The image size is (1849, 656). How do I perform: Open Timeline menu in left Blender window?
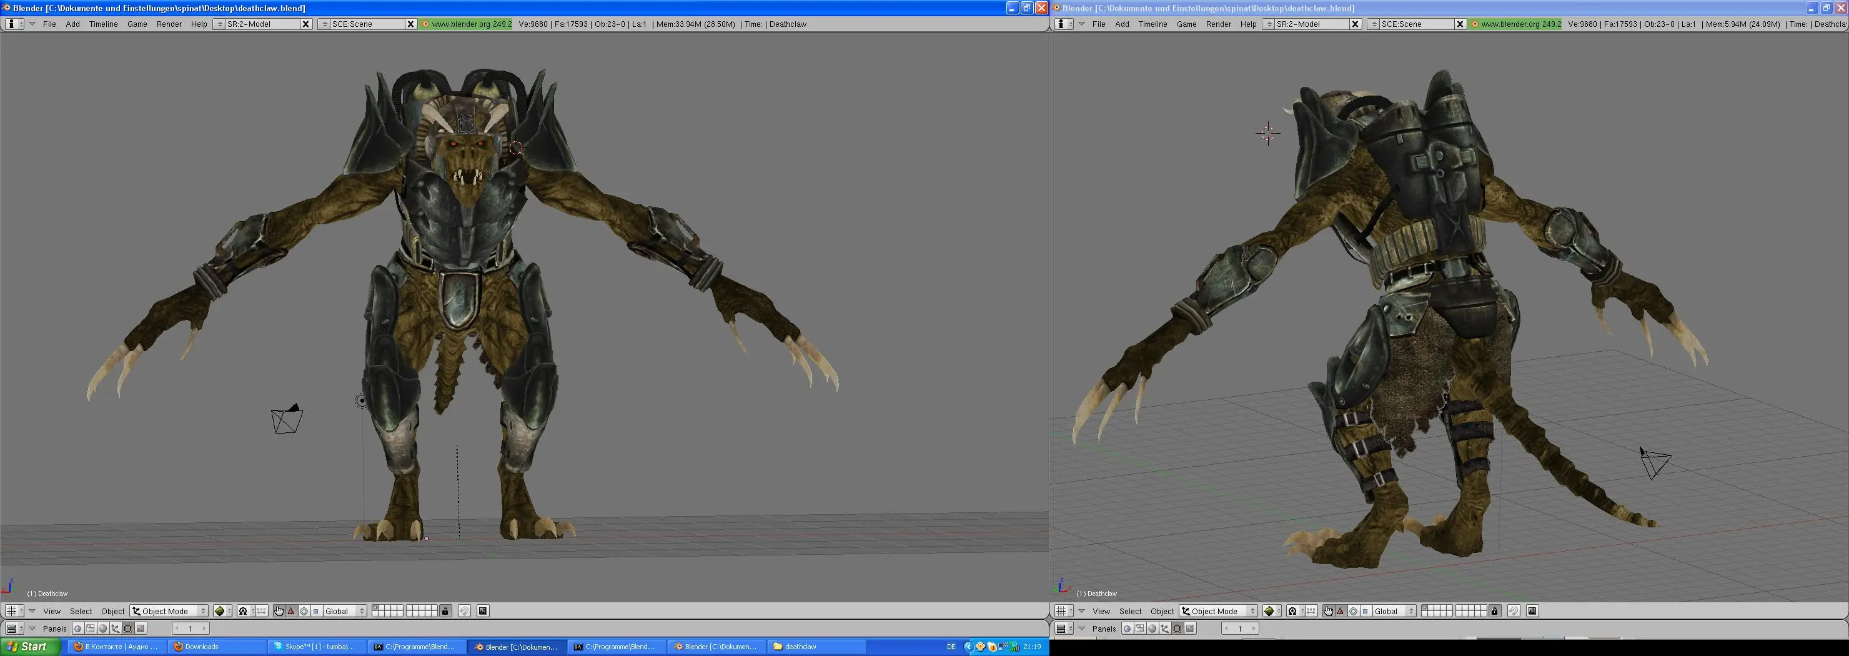coord(103,24)
